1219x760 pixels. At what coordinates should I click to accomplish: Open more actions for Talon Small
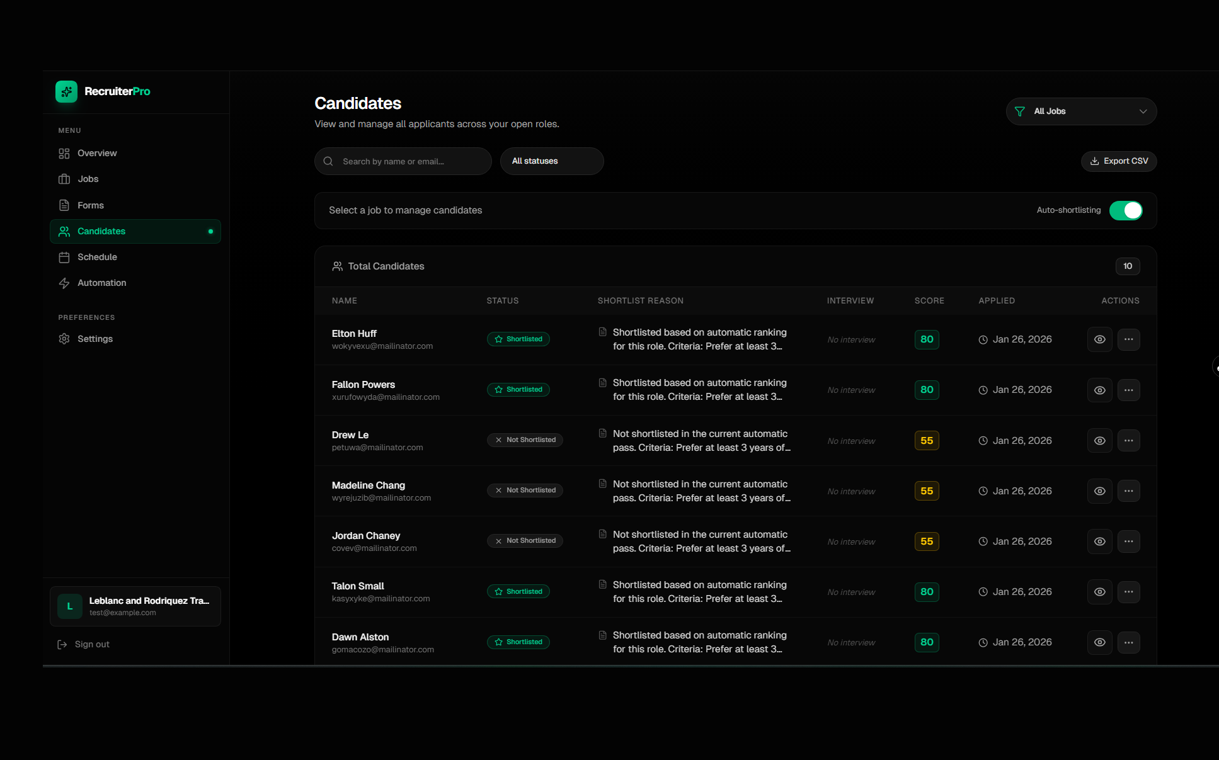(1128, 592)
